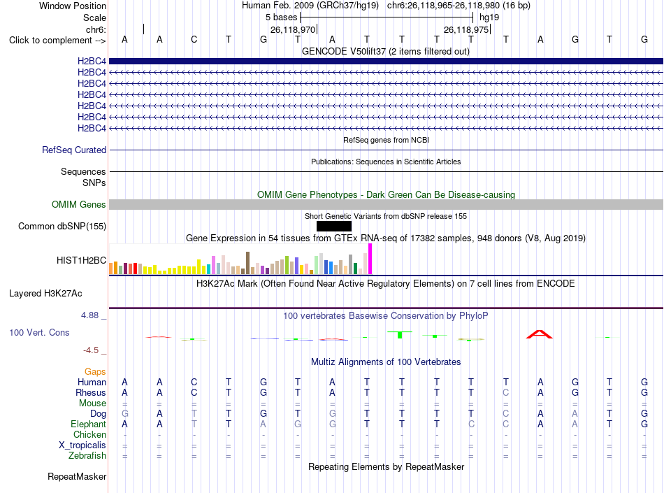Click the 4.88 upper axis value
The width and height of the screenshot is (664, 493).
(x=89, y=315)
